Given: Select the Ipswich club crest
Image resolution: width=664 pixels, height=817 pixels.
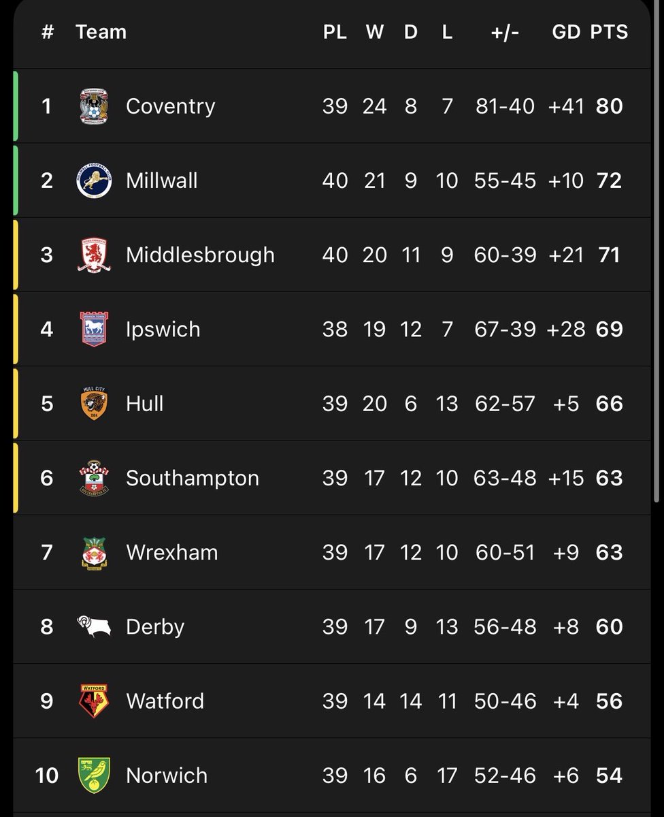Looking at the screenshot, I should click(x=94, y=329).
